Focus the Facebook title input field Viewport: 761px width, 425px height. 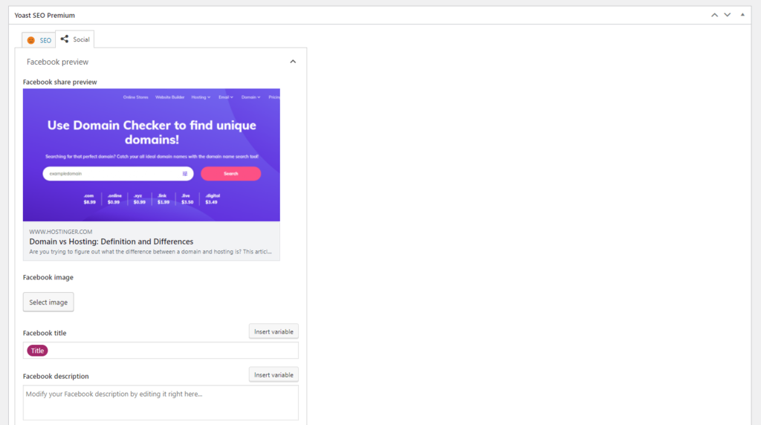coord(161,350)
